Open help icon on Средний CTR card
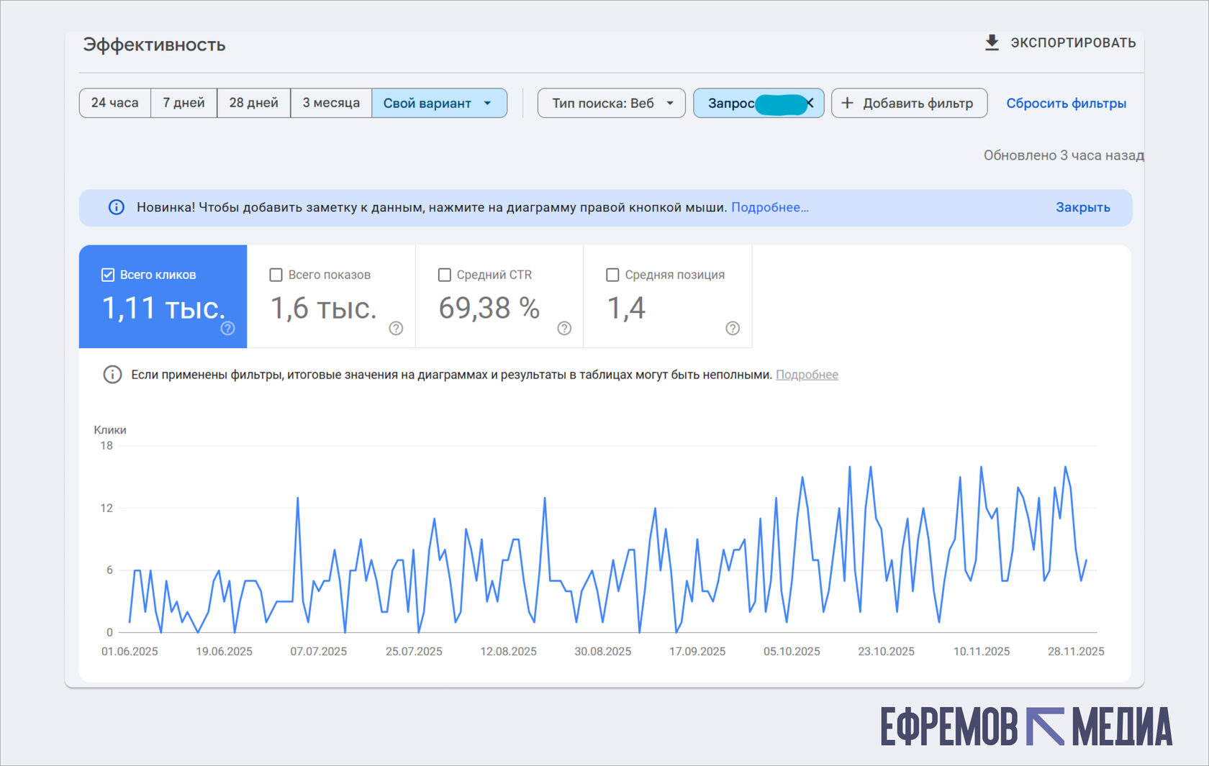The width and height of the screenshot is (1209, 766). (x=564, y=328)
